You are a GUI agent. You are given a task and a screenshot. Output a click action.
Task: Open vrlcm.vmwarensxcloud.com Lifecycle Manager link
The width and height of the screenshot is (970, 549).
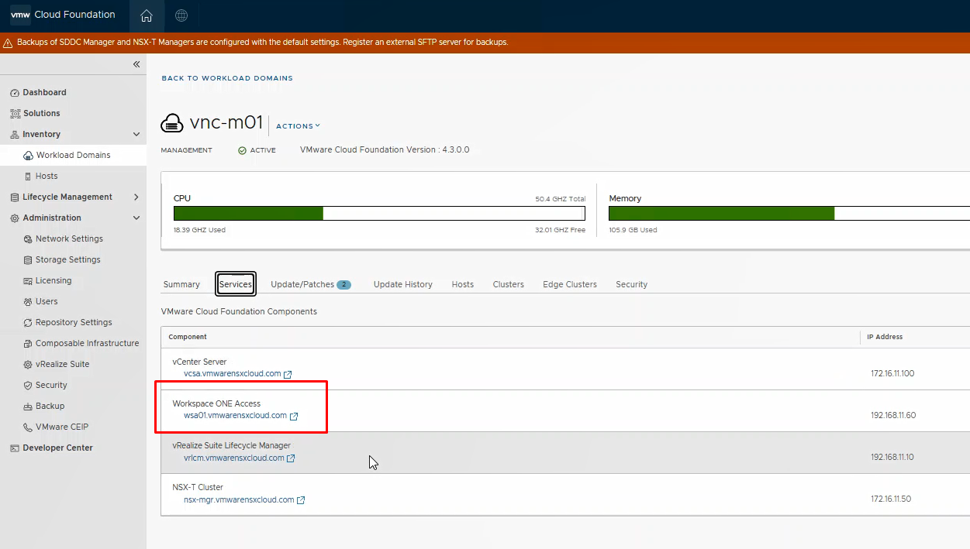(x=234, y=458)
